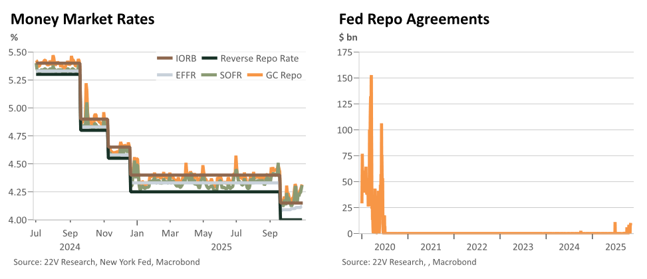This screenshot has width=647, height=279.
Task: Click the 'GC Repo' legend label text
Action: tap(285, 75)
